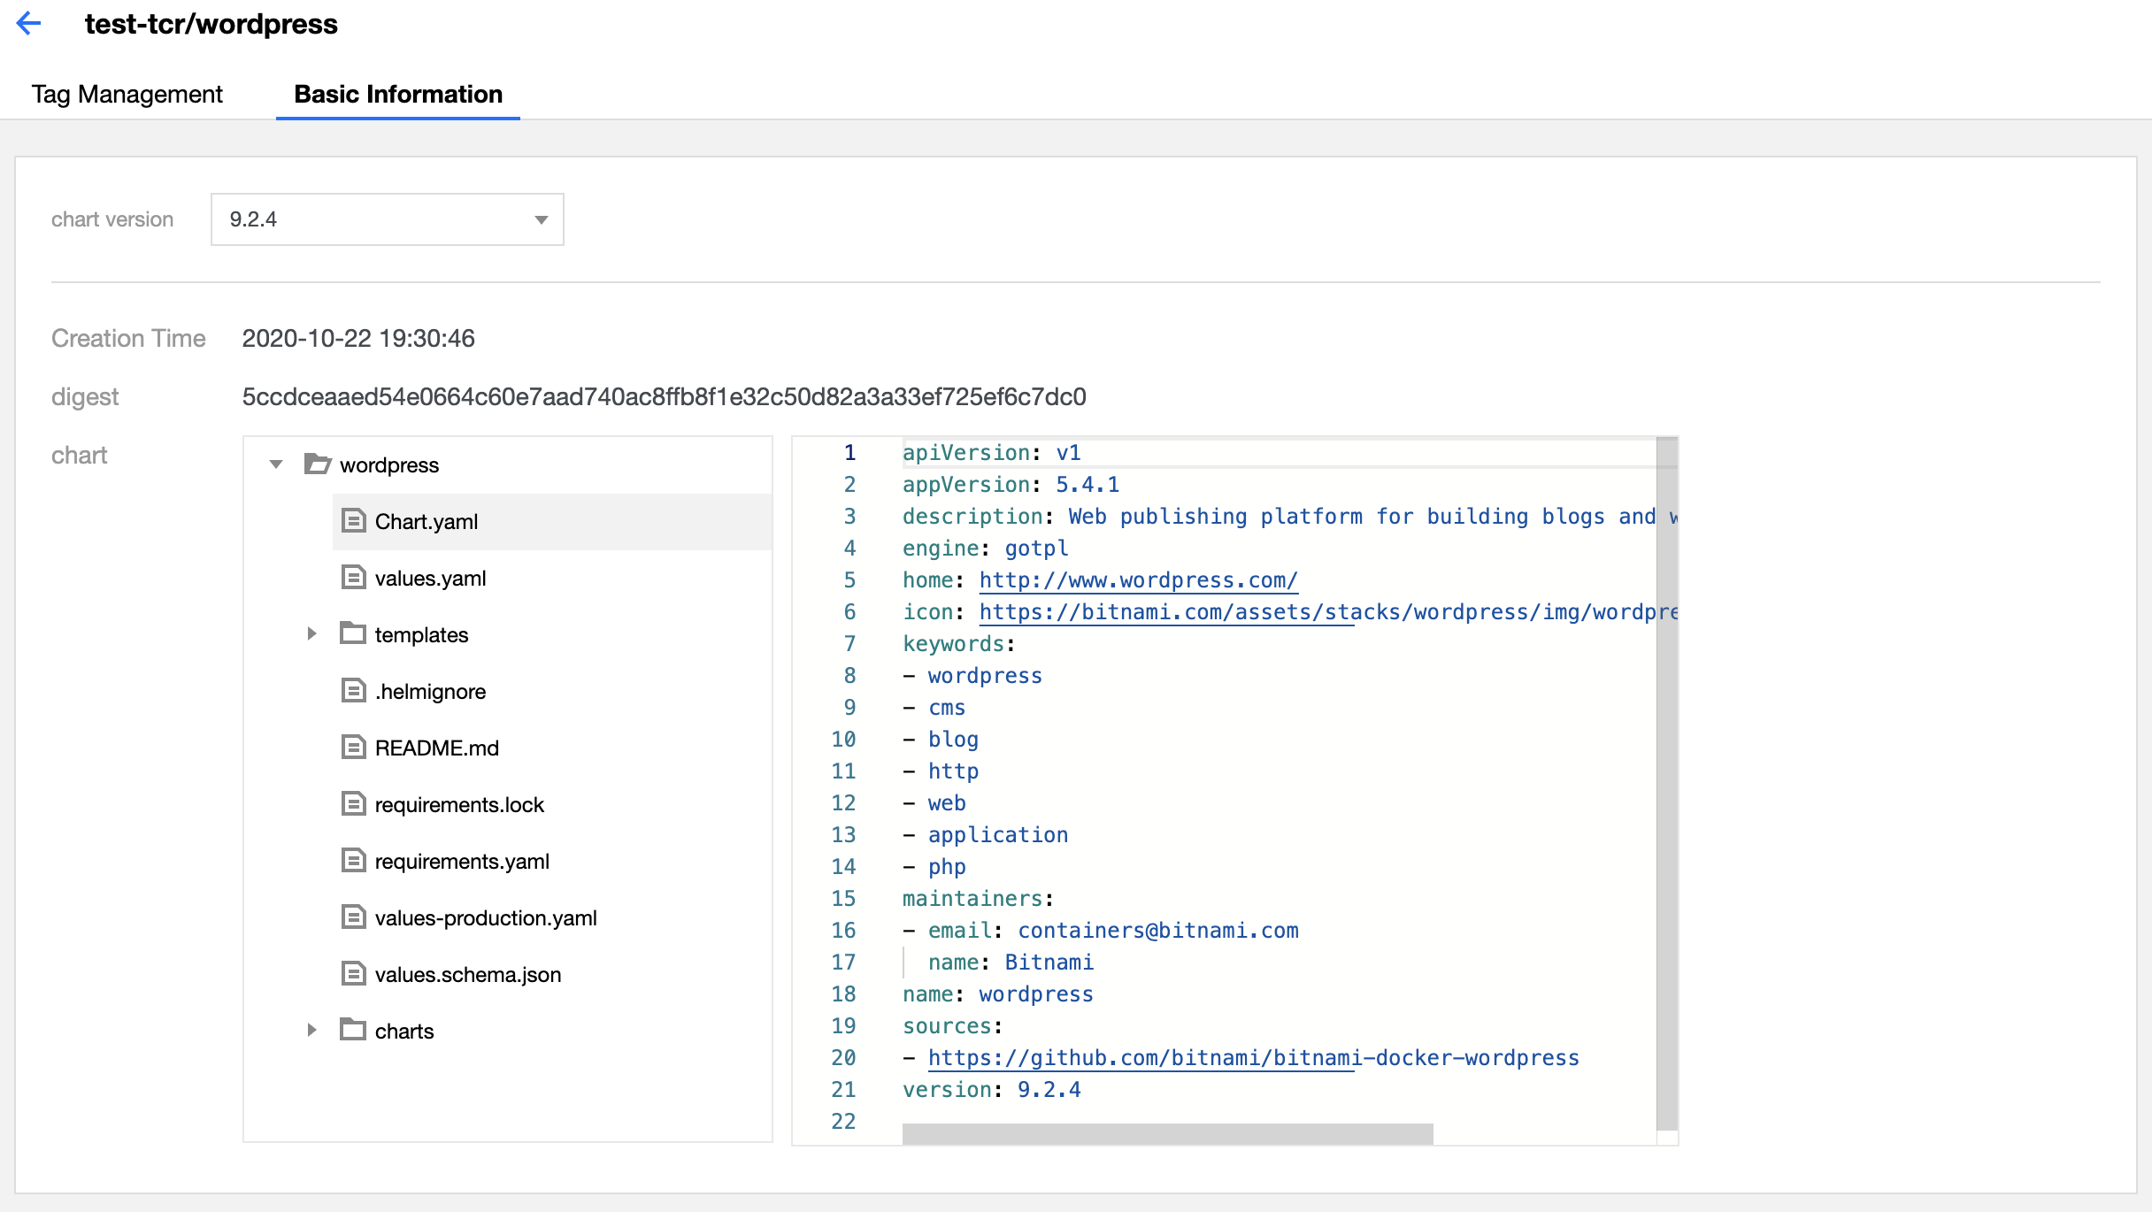Open the http://www.wordpress.com/ home link
This screenshot has height=1212, width=2152.
pyautogui.click(x=1138, y=580)
